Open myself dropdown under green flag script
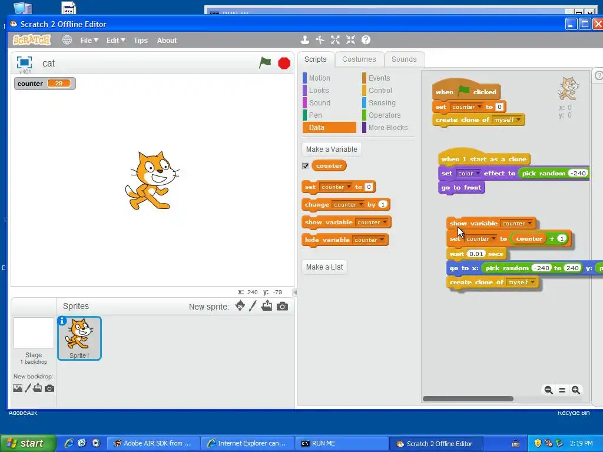 pos(507,120)
